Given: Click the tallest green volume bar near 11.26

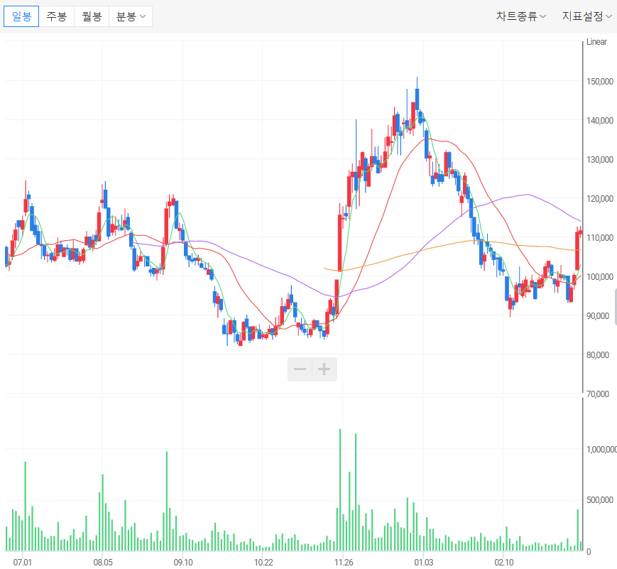Looking at the screenshot, I should [x=340, y=490].
